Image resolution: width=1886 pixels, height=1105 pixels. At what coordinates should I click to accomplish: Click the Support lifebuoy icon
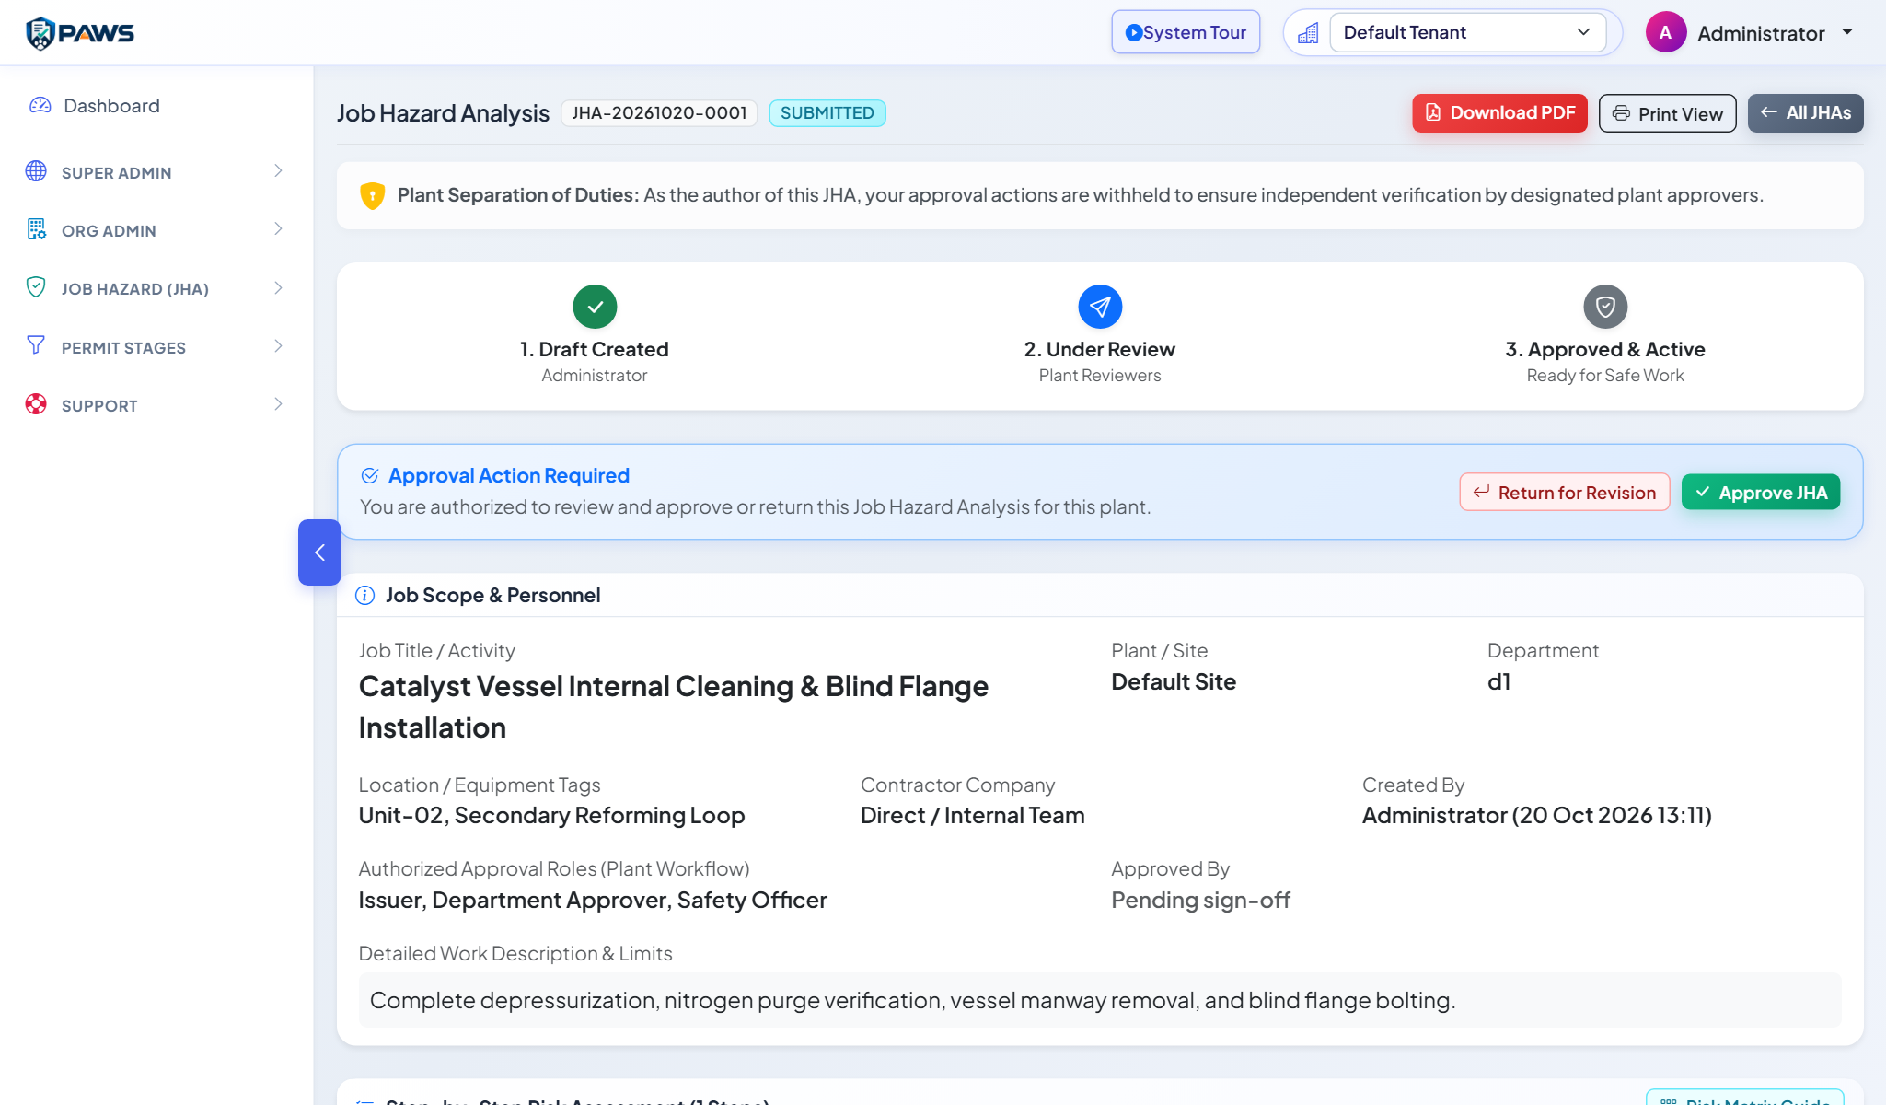pyautogui.click(x=36, y=404)
